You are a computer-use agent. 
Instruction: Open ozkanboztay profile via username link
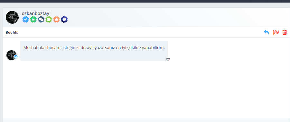coord(35,13)
